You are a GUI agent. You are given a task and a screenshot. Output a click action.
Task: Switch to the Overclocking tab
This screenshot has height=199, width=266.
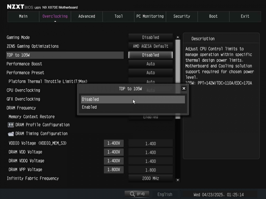tap(55, 17)
